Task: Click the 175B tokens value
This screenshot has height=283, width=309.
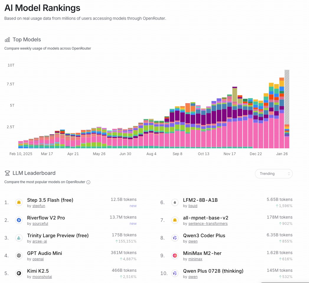Action: pyautogui.click(x=124, y=235)
